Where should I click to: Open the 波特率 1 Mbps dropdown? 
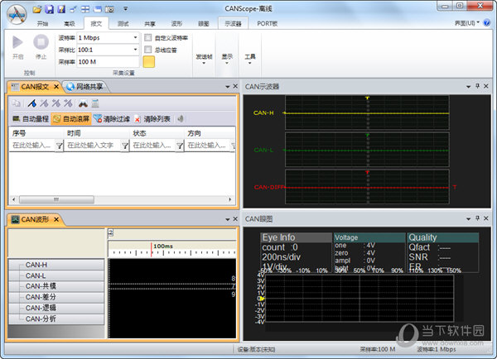pyautogui.click(x=135, y=38)
